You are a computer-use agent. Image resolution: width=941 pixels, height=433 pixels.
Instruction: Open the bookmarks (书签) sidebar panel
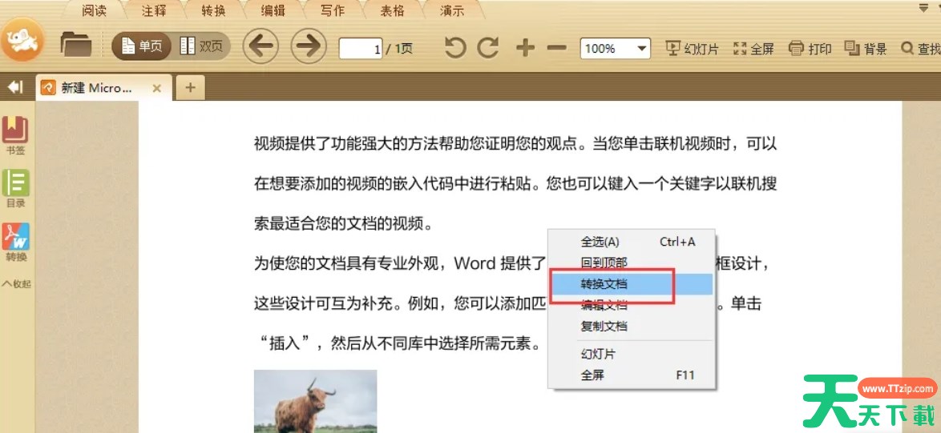click(15, 134)
